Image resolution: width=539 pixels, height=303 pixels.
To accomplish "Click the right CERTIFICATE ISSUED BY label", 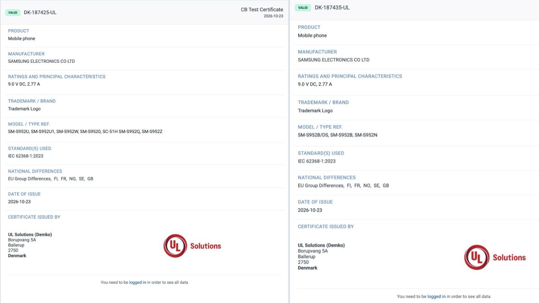I will click(x=326, y=227).
